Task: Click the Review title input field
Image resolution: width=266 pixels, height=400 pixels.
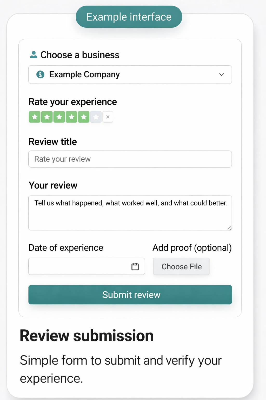Action: [130, 159]
